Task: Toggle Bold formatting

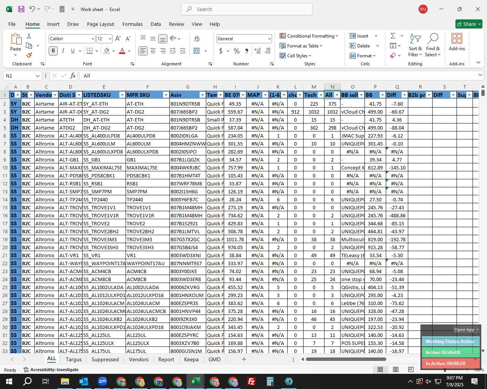Action: [53, 51]
